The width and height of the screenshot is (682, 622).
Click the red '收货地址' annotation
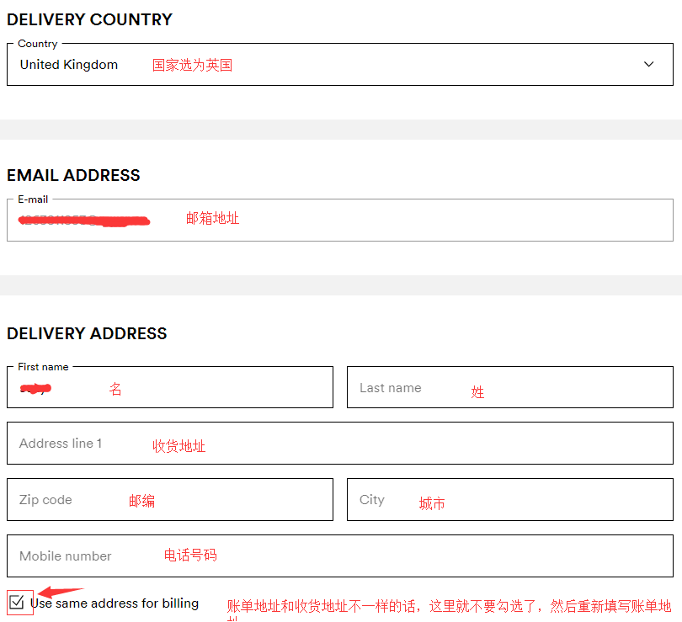click(x=178, y=446)
